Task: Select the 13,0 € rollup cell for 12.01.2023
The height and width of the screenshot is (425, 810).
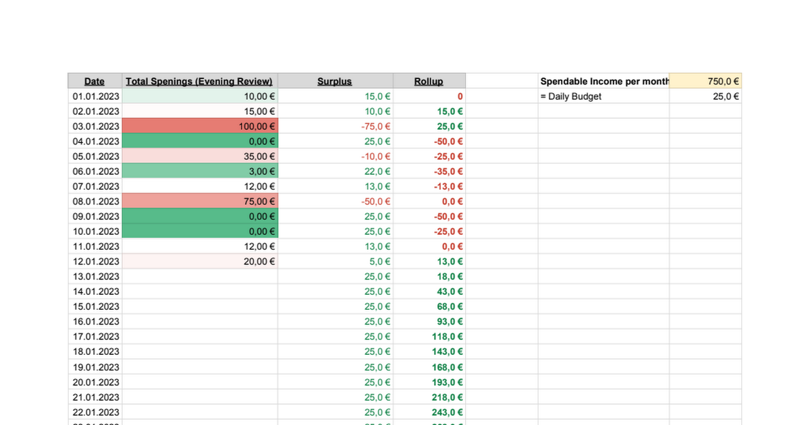Action: point(429,261)
